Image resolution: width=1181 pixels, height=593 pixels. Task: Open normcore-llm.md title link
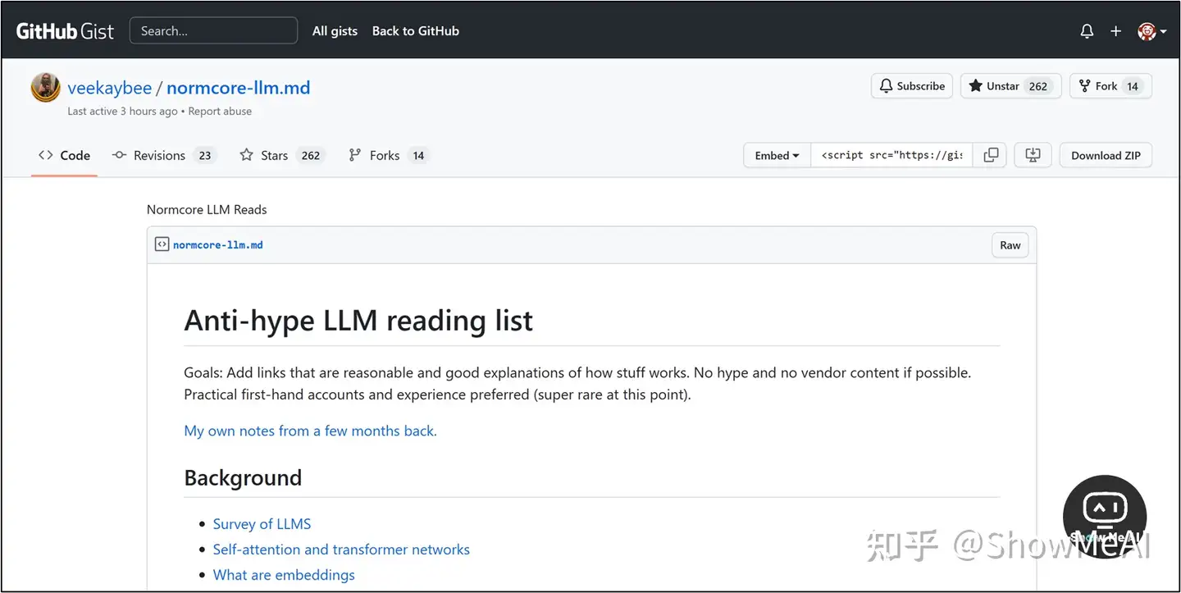239,88
